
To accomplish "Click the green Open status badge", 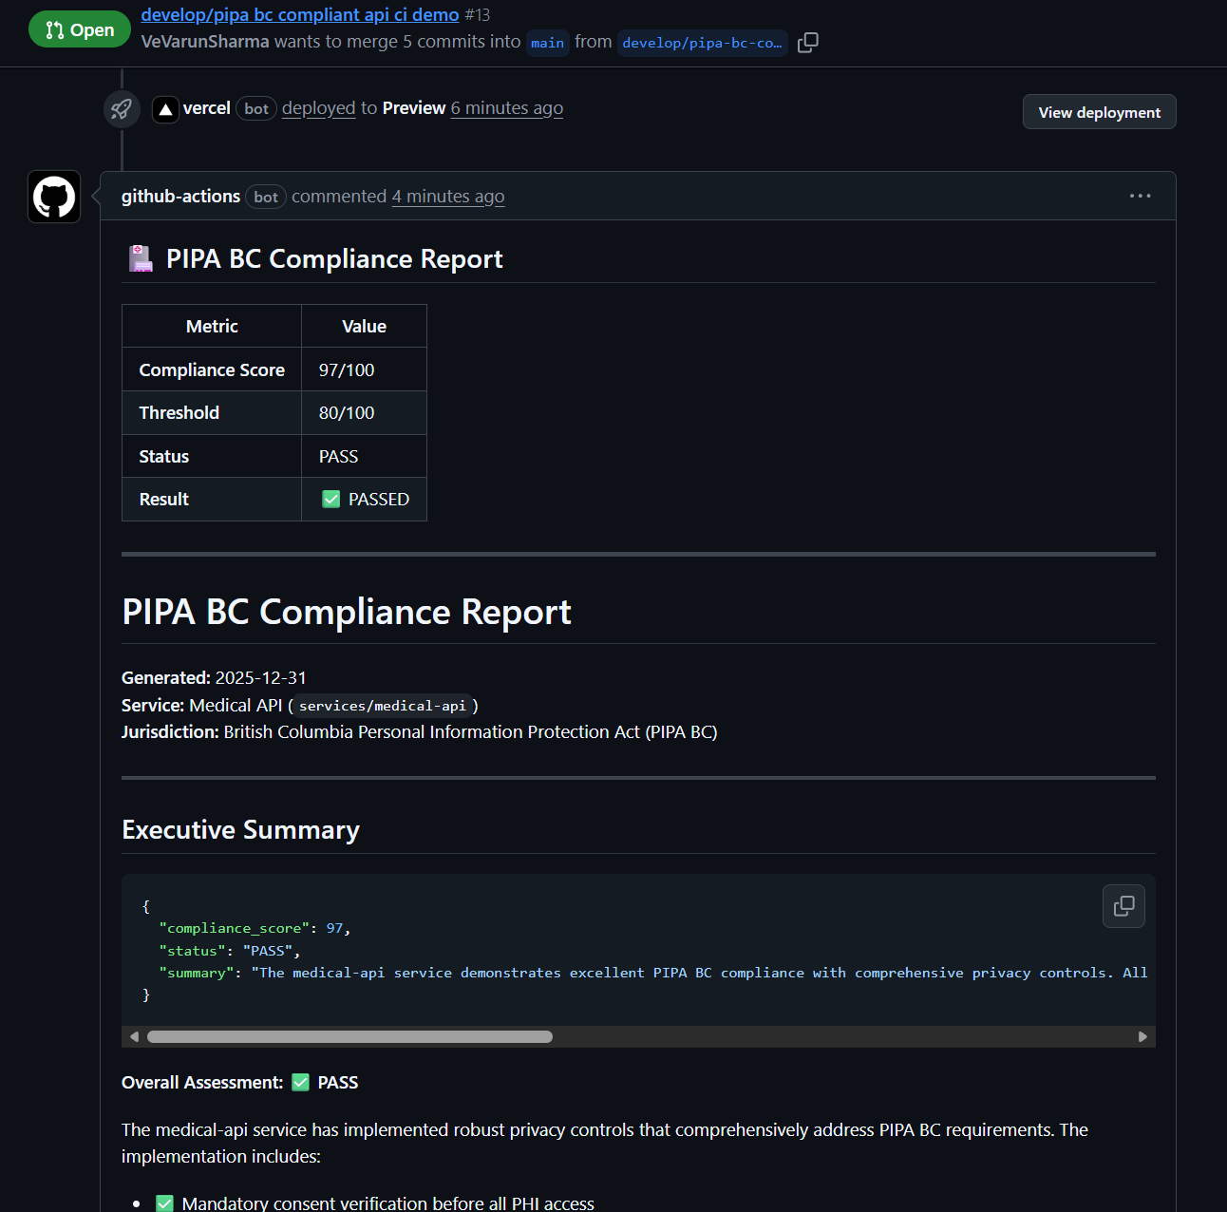I will (x=80, y=29).
